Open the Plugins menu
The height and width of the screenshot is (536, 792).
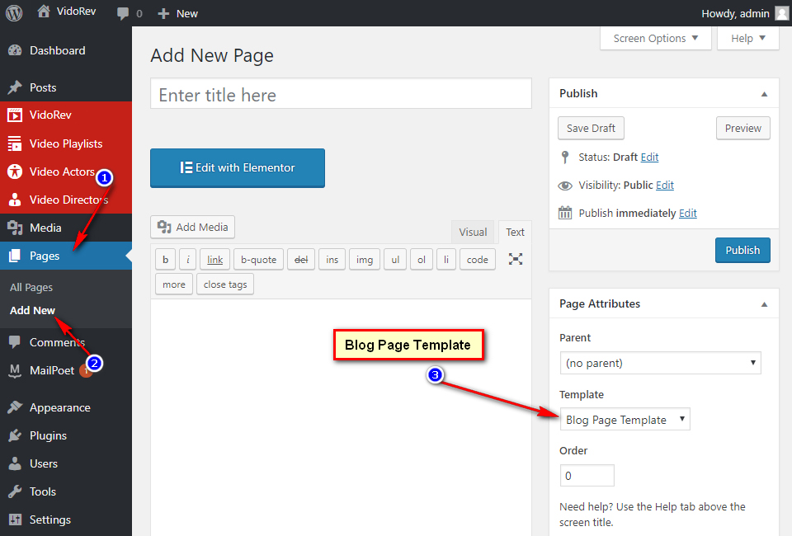(48, 435)
